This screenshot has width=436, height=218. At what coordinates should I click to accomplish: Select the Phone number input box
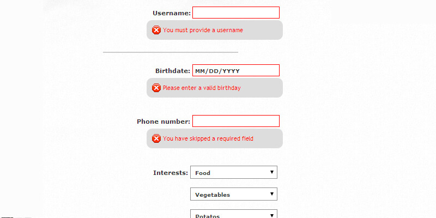click(x=235, y=121)
